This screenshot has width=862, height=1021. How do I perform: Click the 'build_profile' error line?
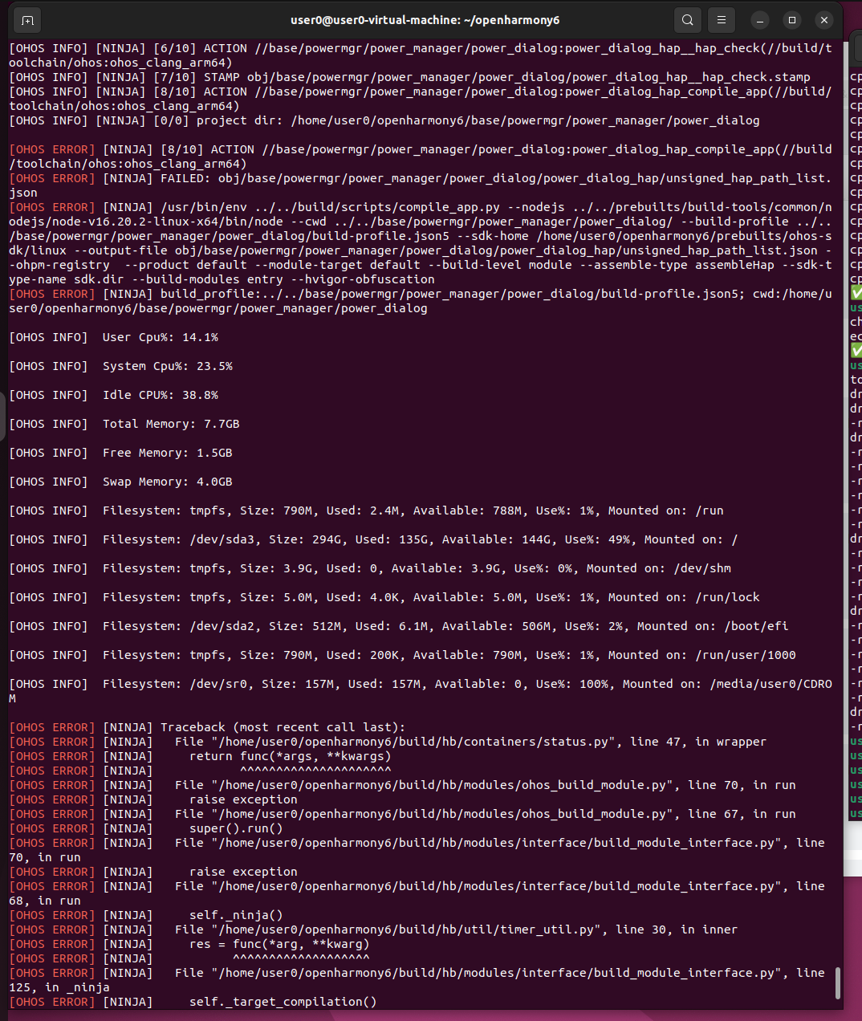point(421,301)
